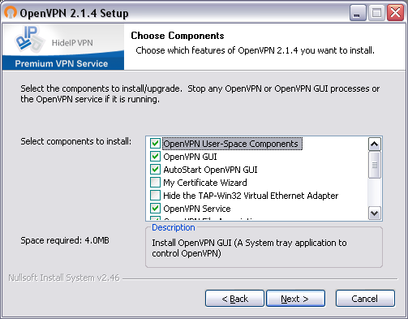Select the Hide the TAP-Win32 Virtual Ethernet Adapter label
The height and width of the screenshot is (319, 408).
pos(251,196)
